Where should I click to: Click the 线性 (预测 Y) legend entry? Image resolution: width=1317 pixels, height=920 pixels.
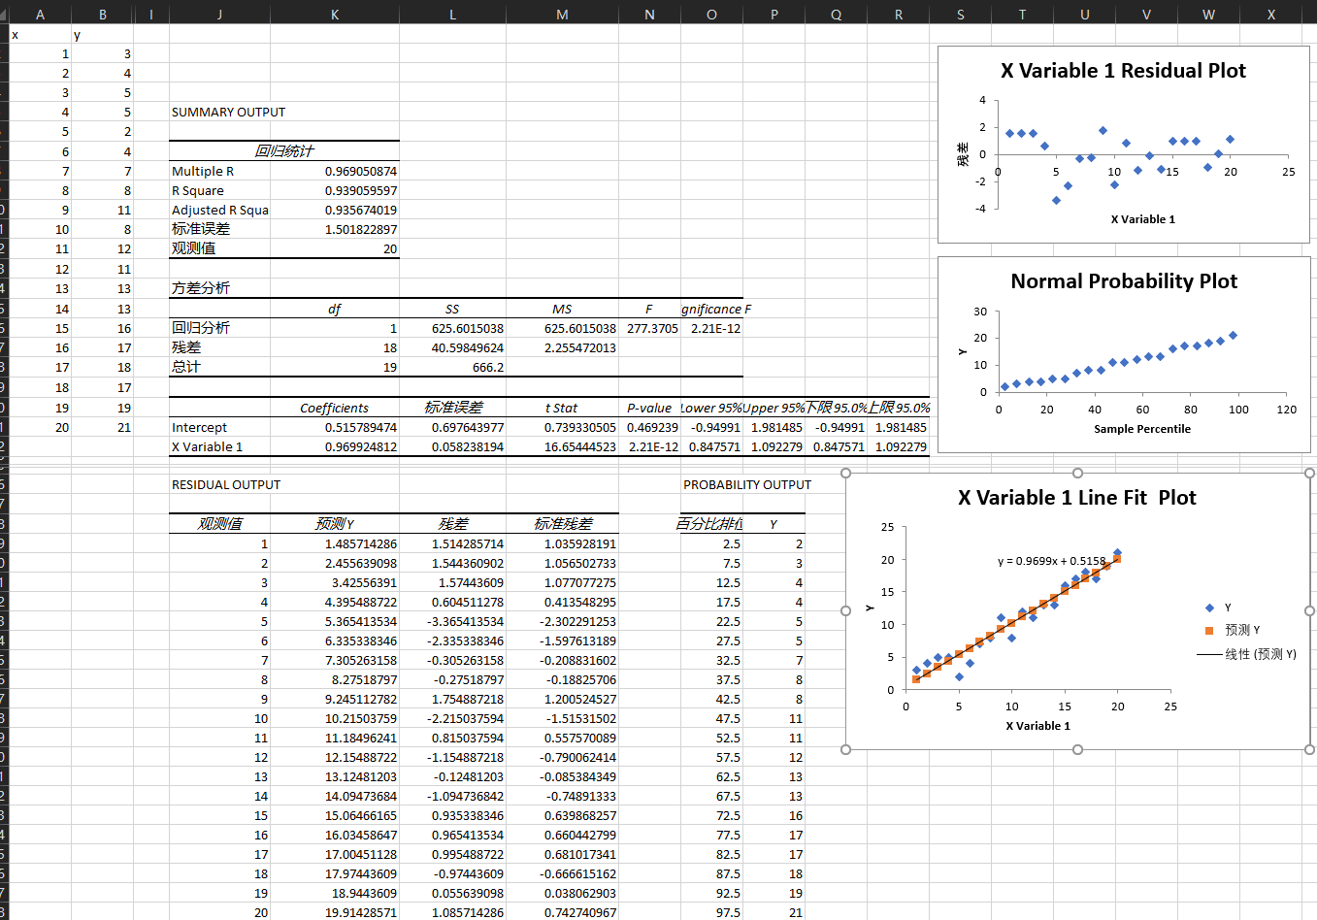click(x=1247, y=654)
